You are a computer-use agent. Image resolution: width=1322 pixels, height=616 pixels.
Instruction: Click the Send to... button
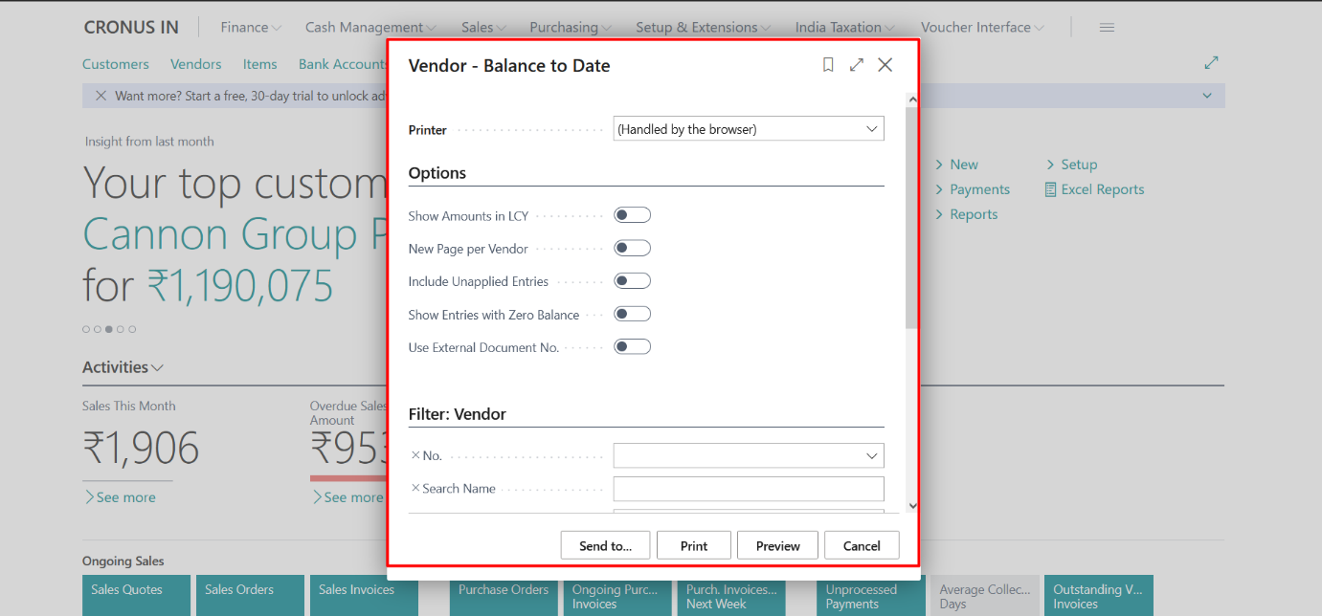click(x=605, y=544)
